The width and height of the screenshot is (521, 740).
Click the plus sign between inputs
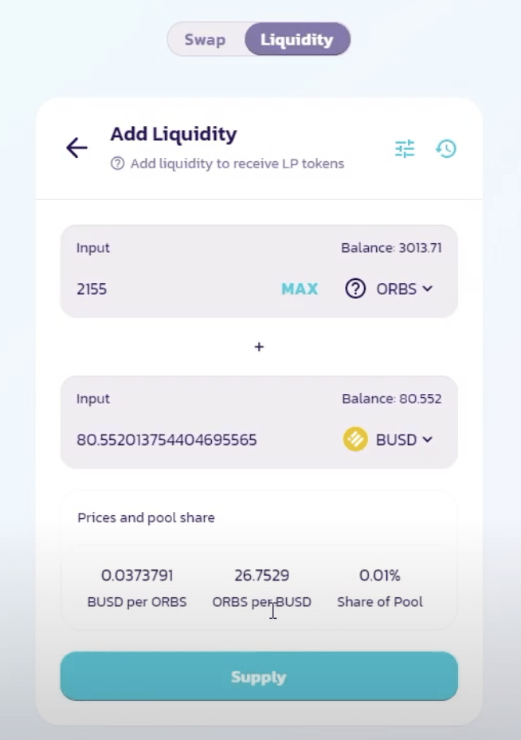[259, 347]
